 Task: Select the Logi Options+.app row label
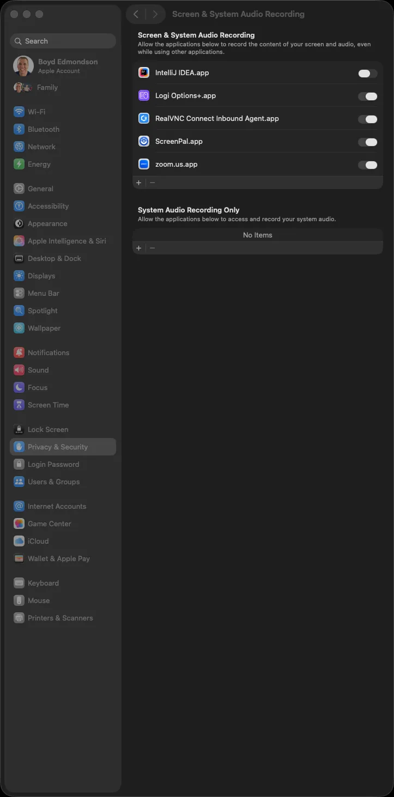coord(185,95)
